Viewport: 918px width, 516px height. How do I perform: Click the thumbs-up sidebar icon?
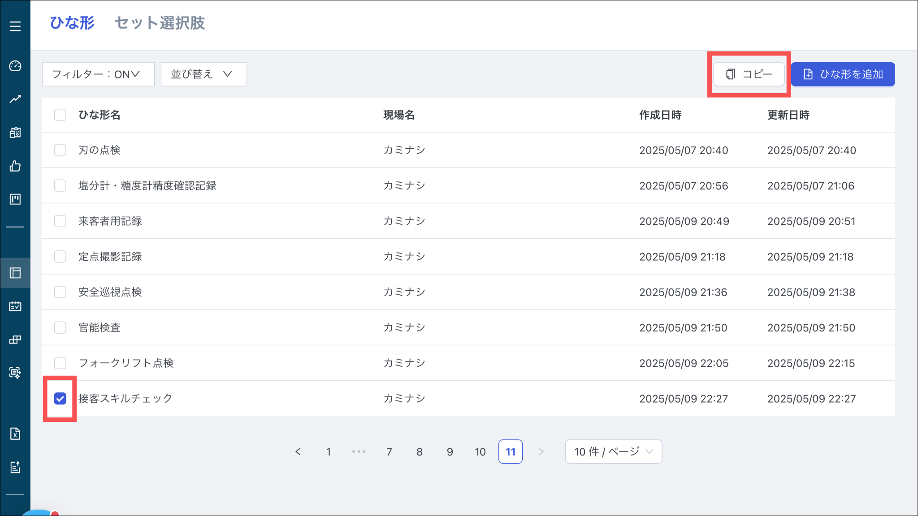[x=15, y=166]
